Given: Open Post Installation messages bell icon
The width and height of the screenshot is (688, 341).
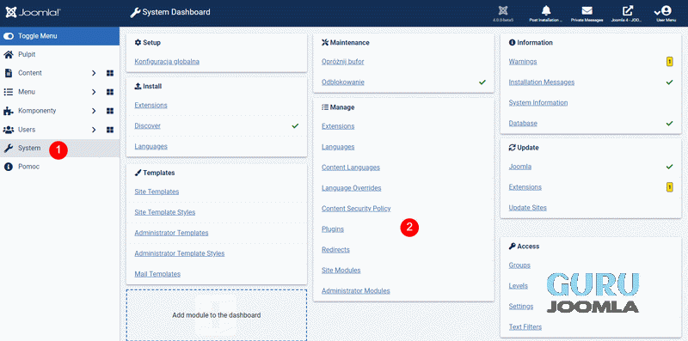Looking at the screenshot, I should (546, 10).
